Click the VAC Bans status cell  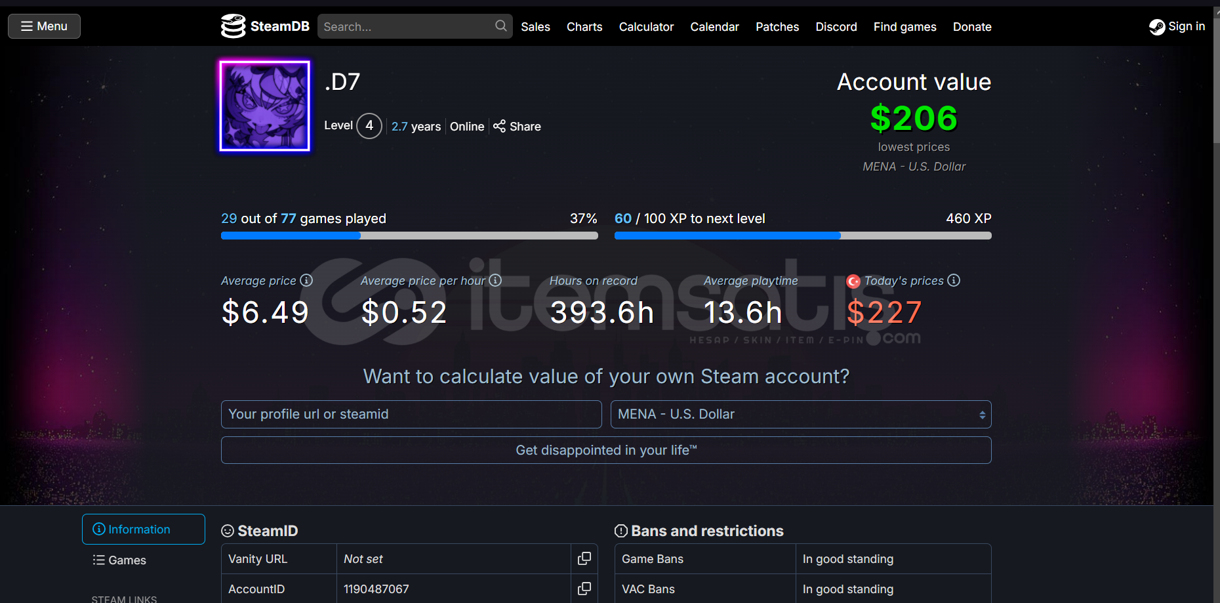click(893, 589)
